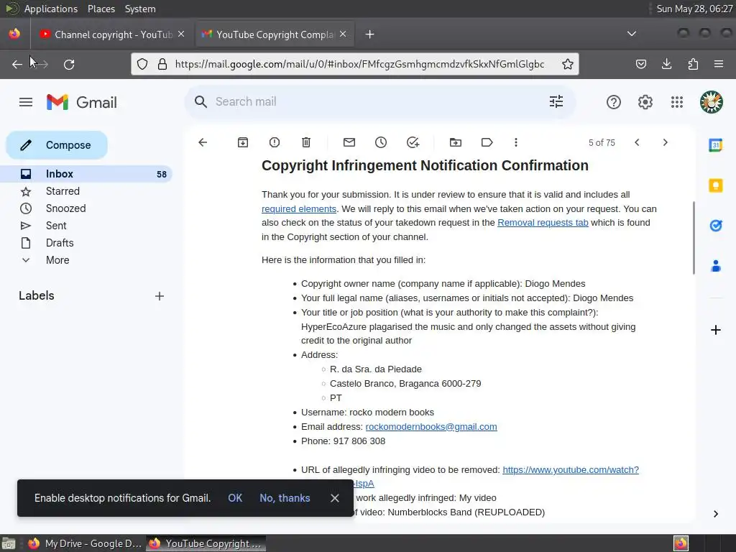Hide side panel chevron
The image size is (736, 552).
click(715, 514)
